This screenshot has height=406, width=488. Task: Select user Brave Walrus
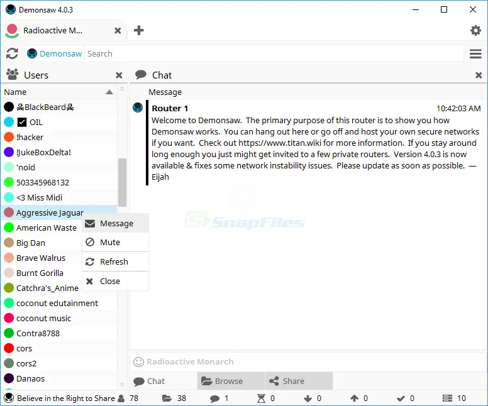click(x=41, y=258)
